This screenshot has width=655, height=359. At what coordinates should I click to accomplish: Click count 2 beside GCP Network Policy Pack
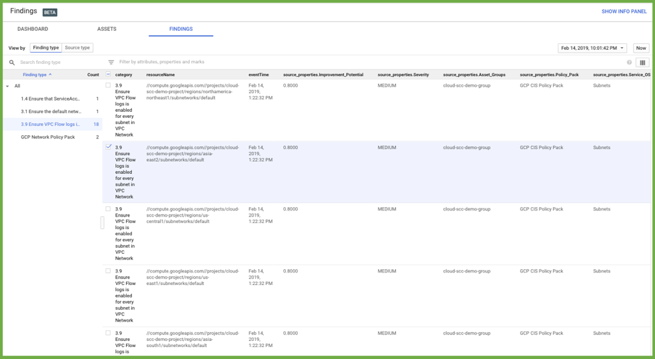tap(97, 137)
